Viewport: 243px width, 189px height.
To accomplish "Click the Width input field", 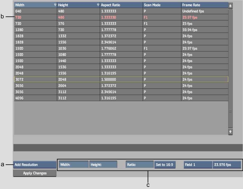I will click(x=74, y=165).
